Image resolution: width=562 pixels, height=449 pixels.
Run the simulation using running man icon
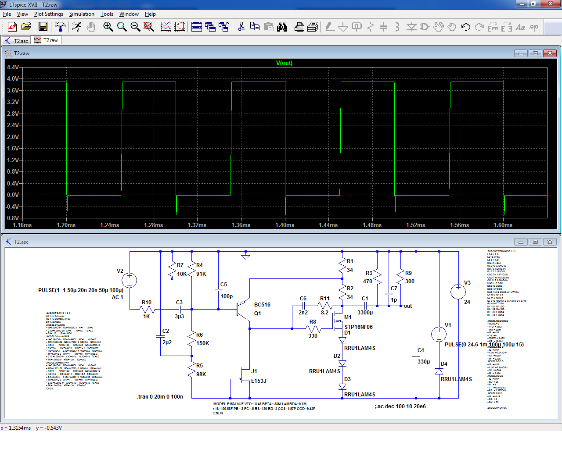pos(77,27)
